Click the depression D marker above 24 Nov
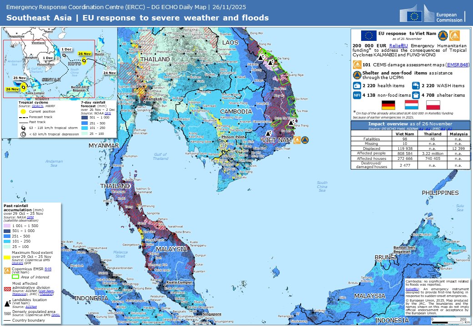Screen dimensions: 473x327 (108, 68)
